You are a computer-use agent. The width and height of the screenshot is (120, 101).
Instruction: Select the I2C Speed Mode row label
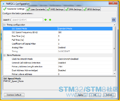(x=19, y=29)
